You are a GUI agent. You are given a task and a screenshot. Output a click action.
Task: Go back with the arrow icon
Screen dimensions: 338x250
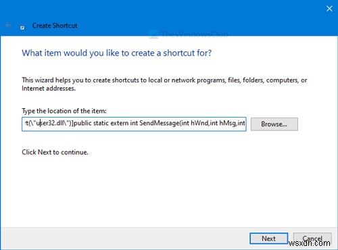tap(9, 25)
